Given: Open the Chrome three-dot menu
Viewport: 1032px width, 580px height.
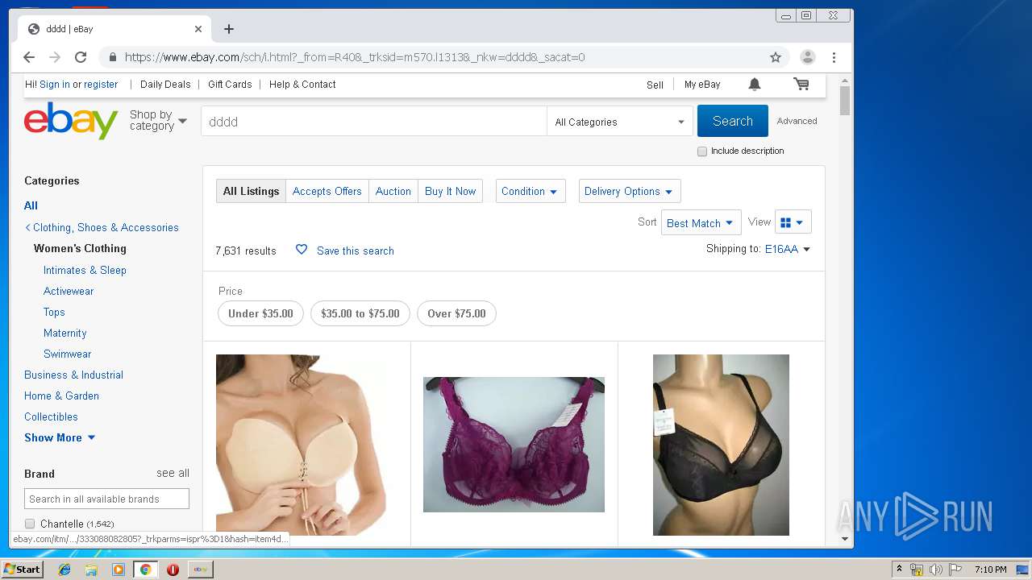Looking at the screenshot, I should coord(834,57).
